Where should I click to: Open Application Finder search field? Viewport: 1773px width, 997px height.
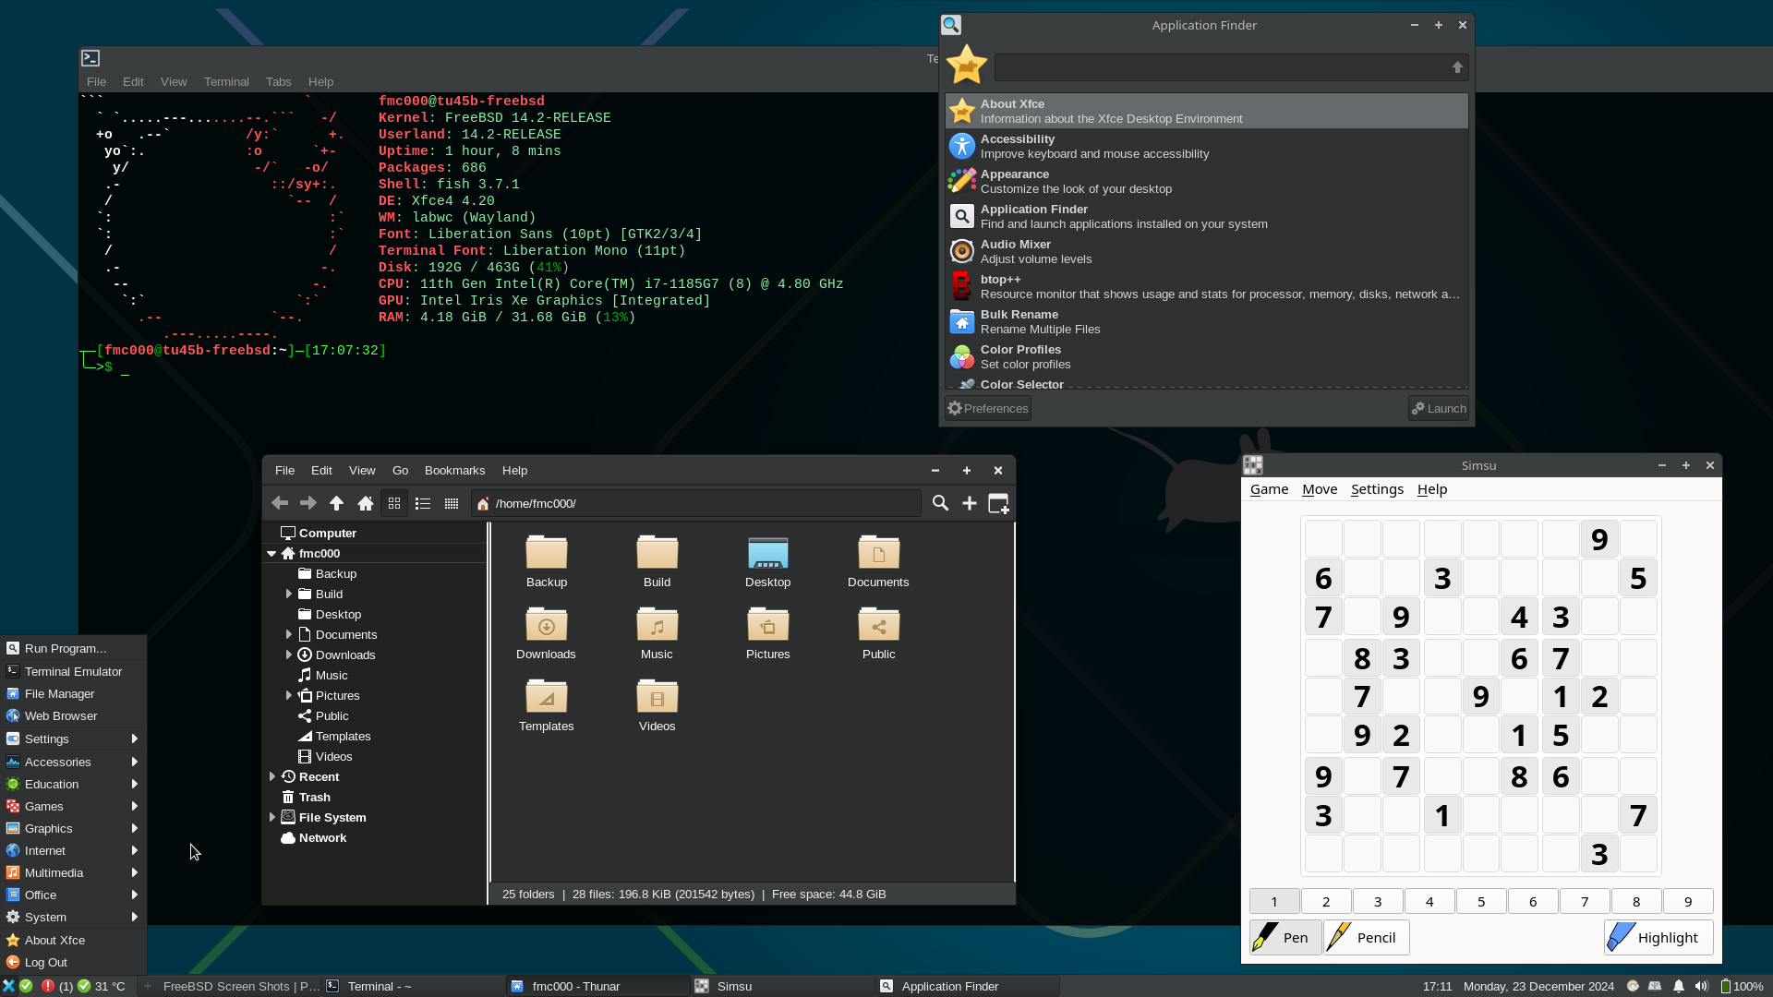tap(1218, 66)
